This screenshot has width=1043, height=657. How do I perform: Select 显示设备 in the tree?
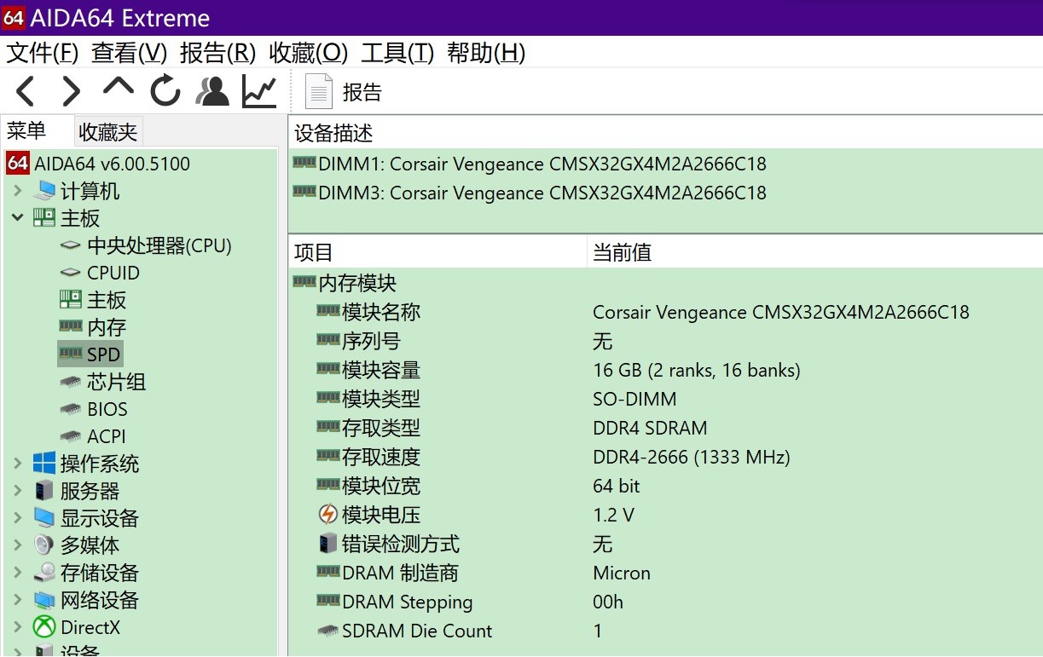tap(86, 518)
